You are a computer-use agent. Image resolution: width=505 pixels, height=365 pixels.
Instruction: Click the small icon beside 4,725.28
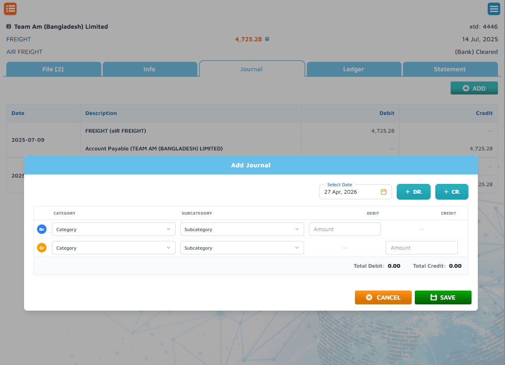point(267,39)
